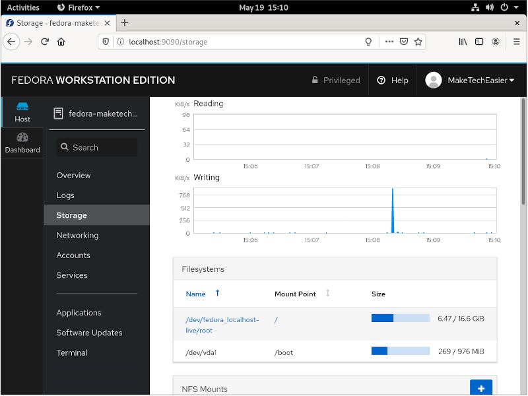Reload the page with the refresh icon
This screenshot has width=528, height=396.
point(45,42)
